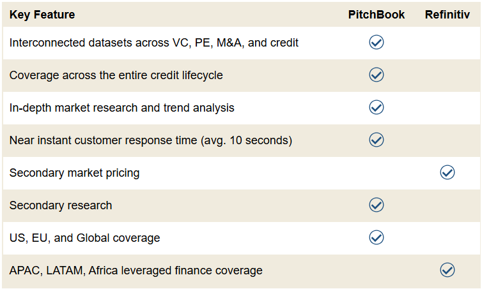Click the Key Feature column header
The image size is (482, 289).
click(42, 15)
